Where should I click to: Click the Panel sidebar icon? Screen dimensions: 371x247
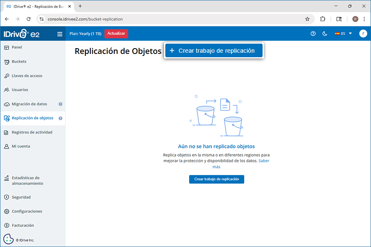7,47
